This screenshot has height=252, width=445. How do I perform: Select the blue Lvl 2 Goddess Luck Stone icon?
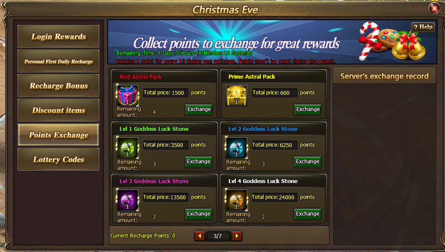point(236,148)
